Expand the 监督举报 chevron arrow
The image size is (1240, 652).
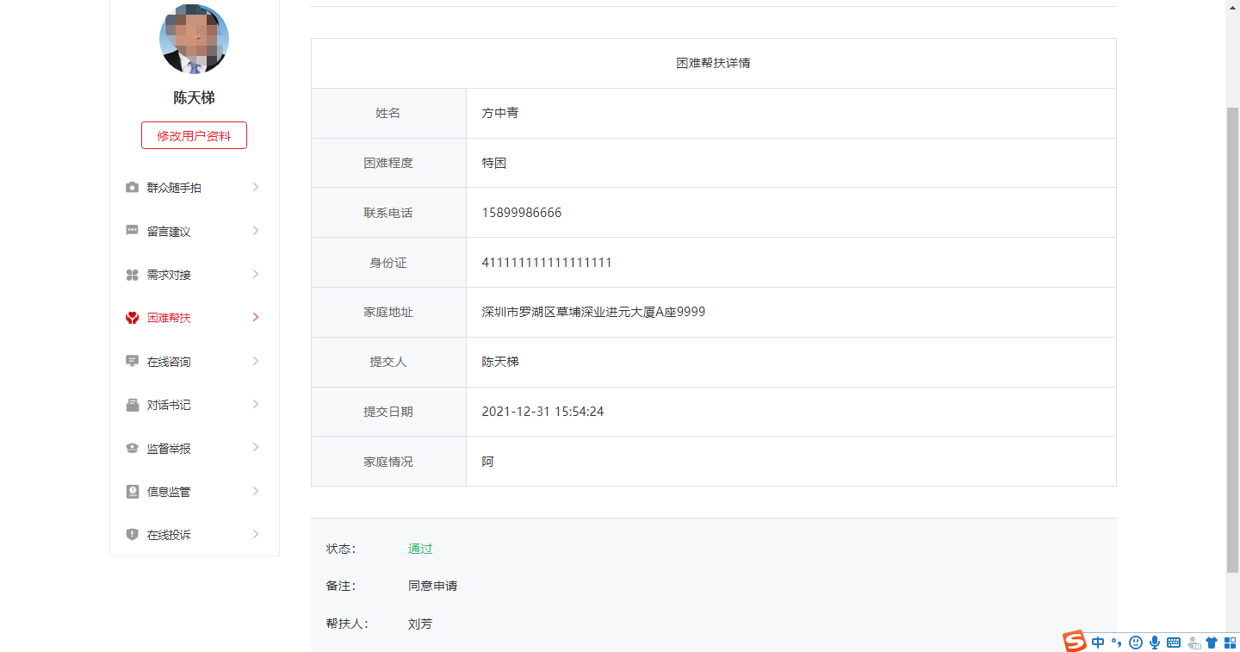256,448
